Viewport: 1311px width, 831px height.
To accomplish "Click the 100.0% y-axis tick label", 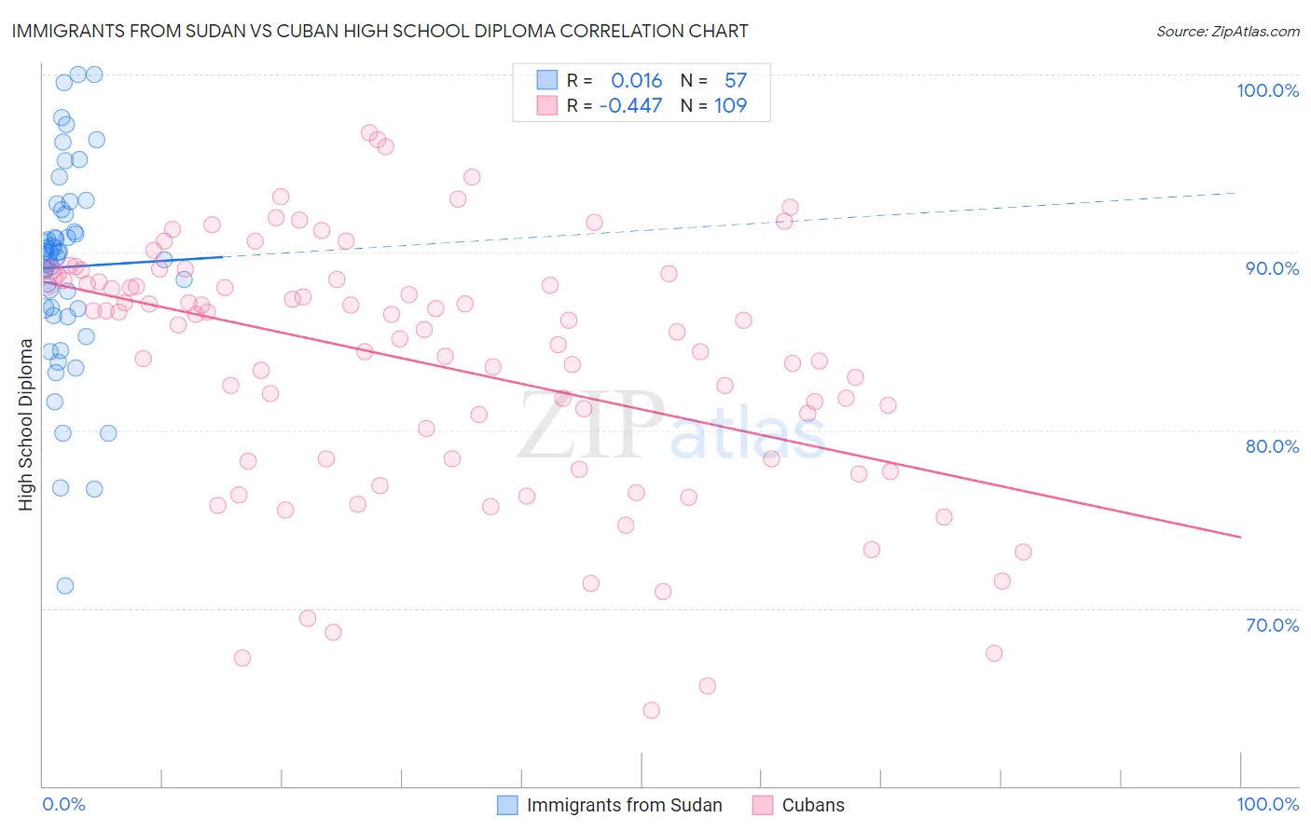I will 1267,90.
